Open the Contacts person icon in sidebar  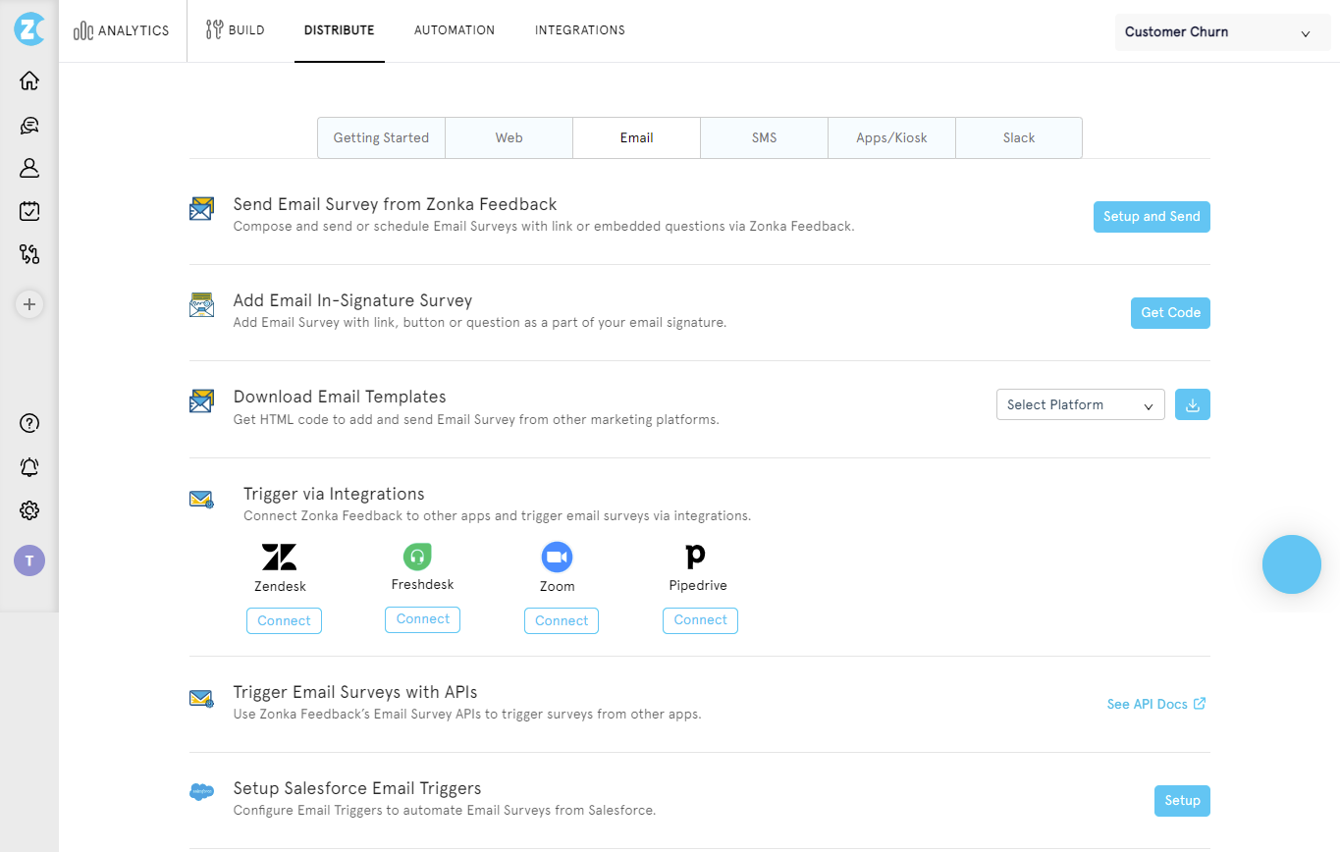coord(29,168)
